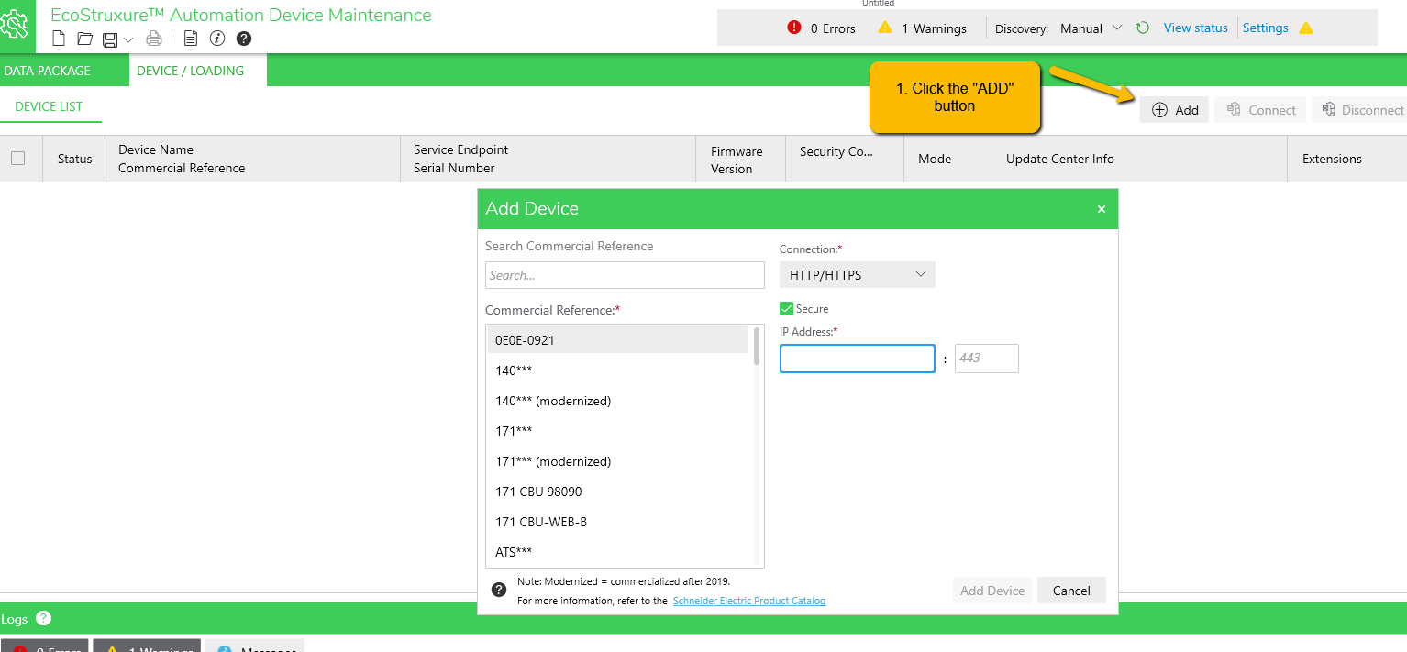Screen dimensions: 1407x652
Task: Open the Settings link in top bar
Action: click(x=1266, y=28)
